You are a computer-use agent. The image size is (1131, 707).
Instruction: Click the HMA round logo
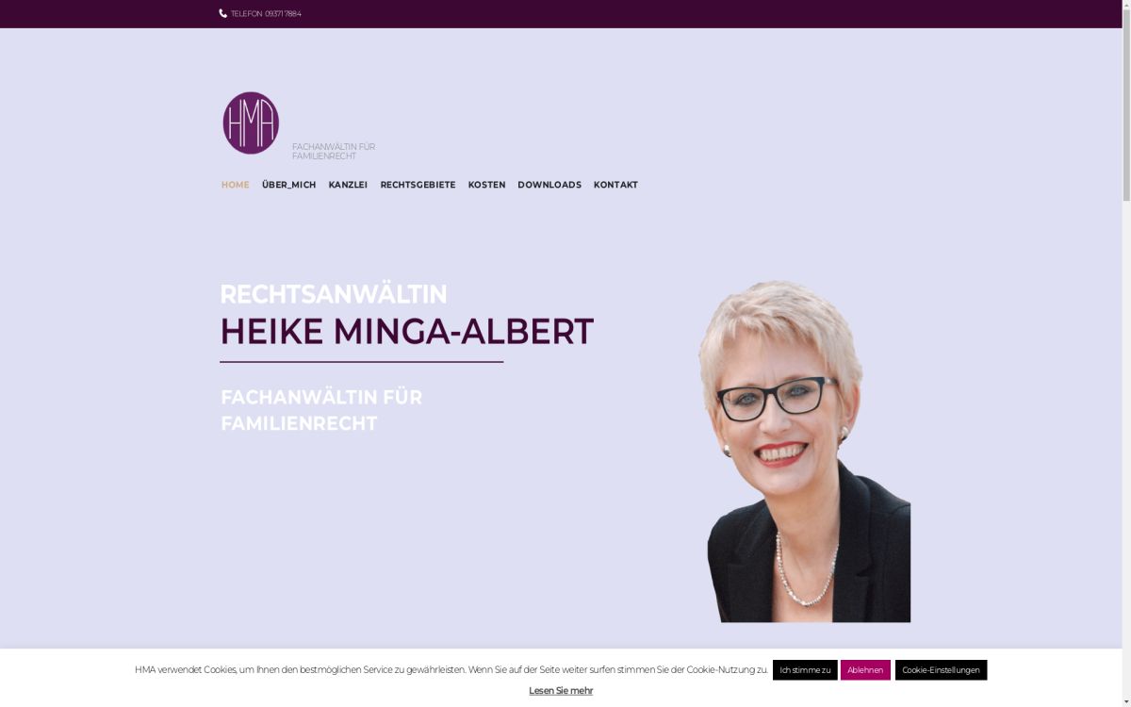(x=251, y=123)
